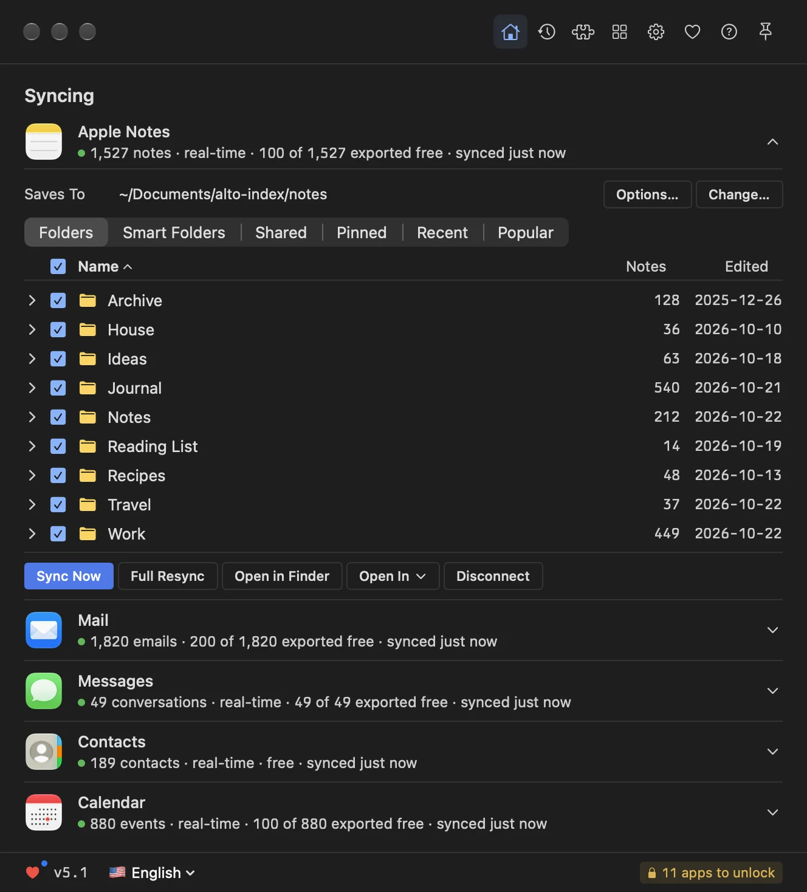
Task: Open the puzzle piece extensions icon
Action: pyautogui.click(x=583, y=32)
